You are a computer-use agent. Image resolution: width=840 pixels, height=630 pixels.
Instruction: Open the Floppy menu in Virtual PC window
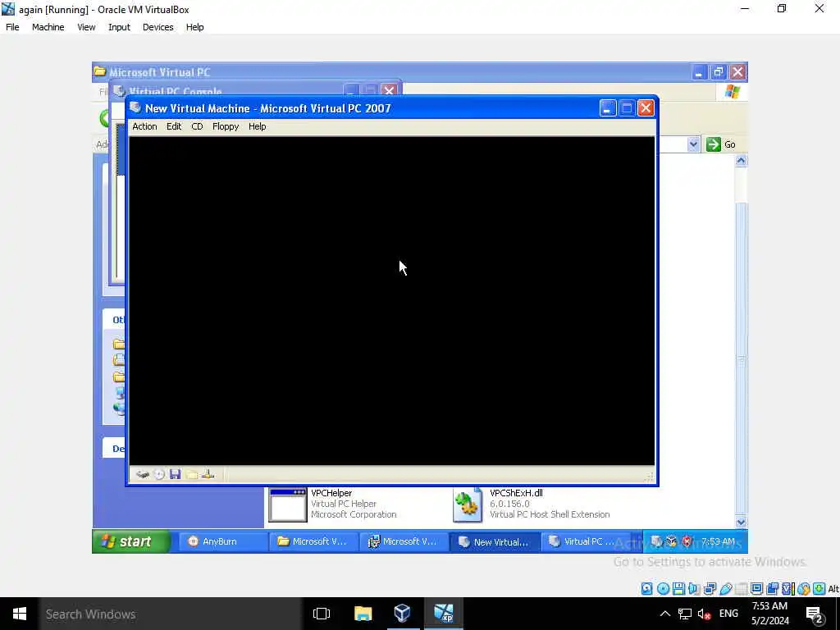pos(226,126)
